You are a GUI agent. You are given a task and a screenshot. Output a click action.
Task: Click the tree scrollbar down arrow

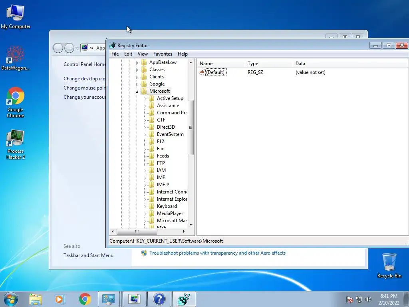(x=191, y=225)
